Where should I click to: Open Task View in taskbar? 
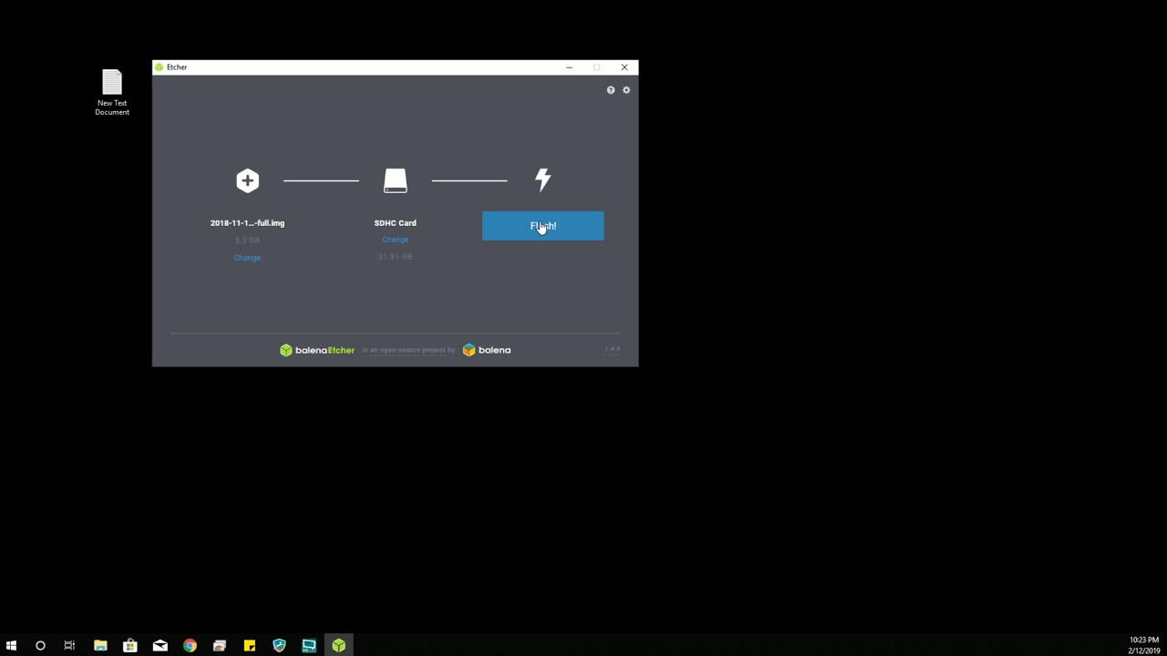[x=69, y=645]
